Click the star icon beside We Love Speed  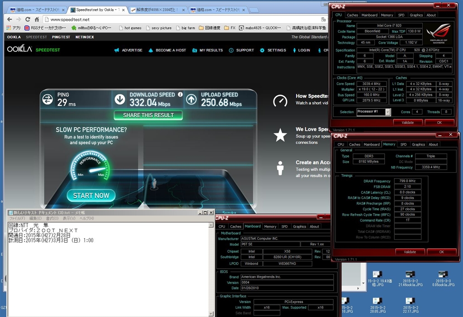280,135
